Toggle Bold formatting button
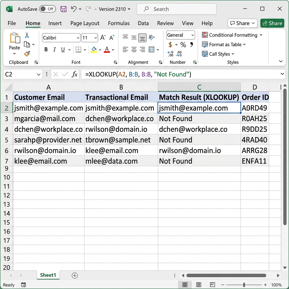 [46, 49]
